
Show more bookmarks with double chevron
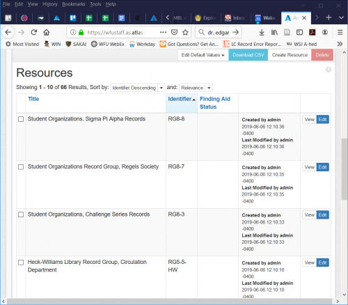340,44
